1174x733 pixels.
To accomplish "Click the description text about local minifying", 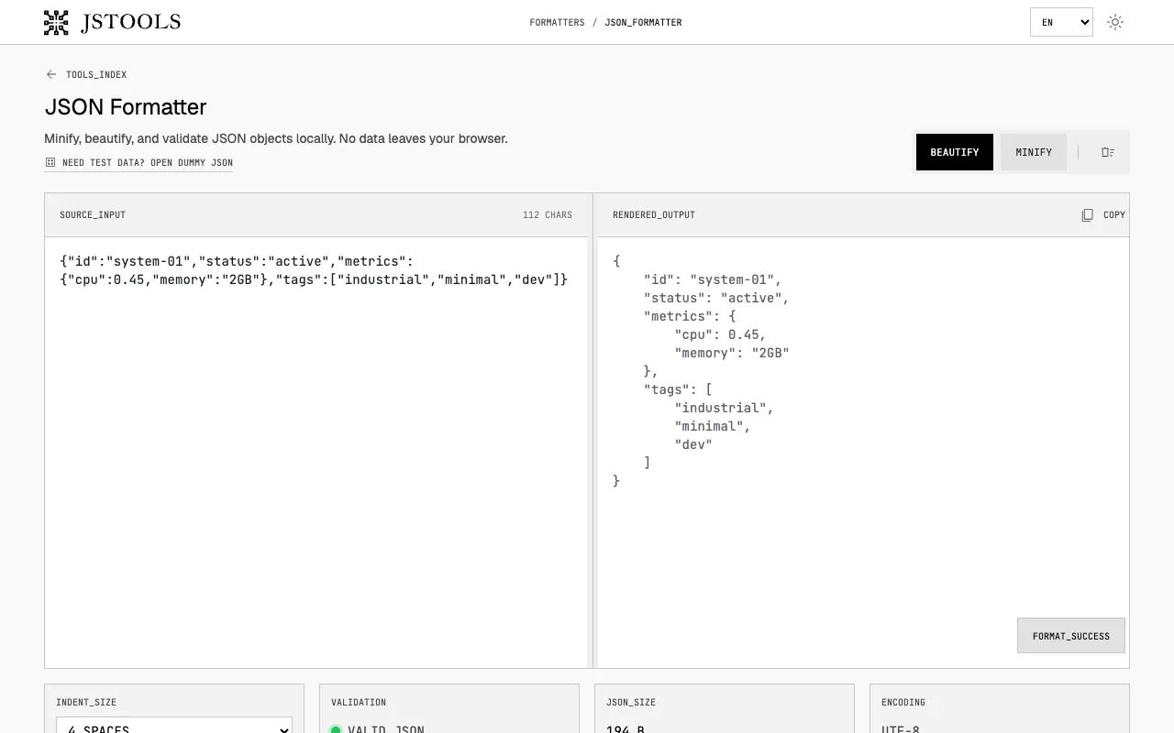I will coord(276,138).
